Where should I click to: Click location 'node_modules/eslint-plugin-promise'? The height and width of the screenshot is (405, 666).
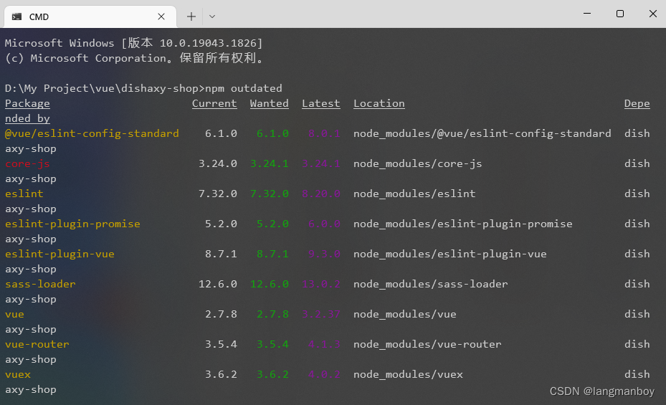pos(463,224)
